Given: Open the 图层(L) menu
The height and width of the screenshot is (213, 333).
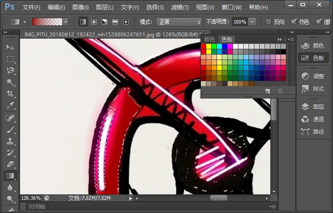Looking at the screenshot, I should (104, 8).
